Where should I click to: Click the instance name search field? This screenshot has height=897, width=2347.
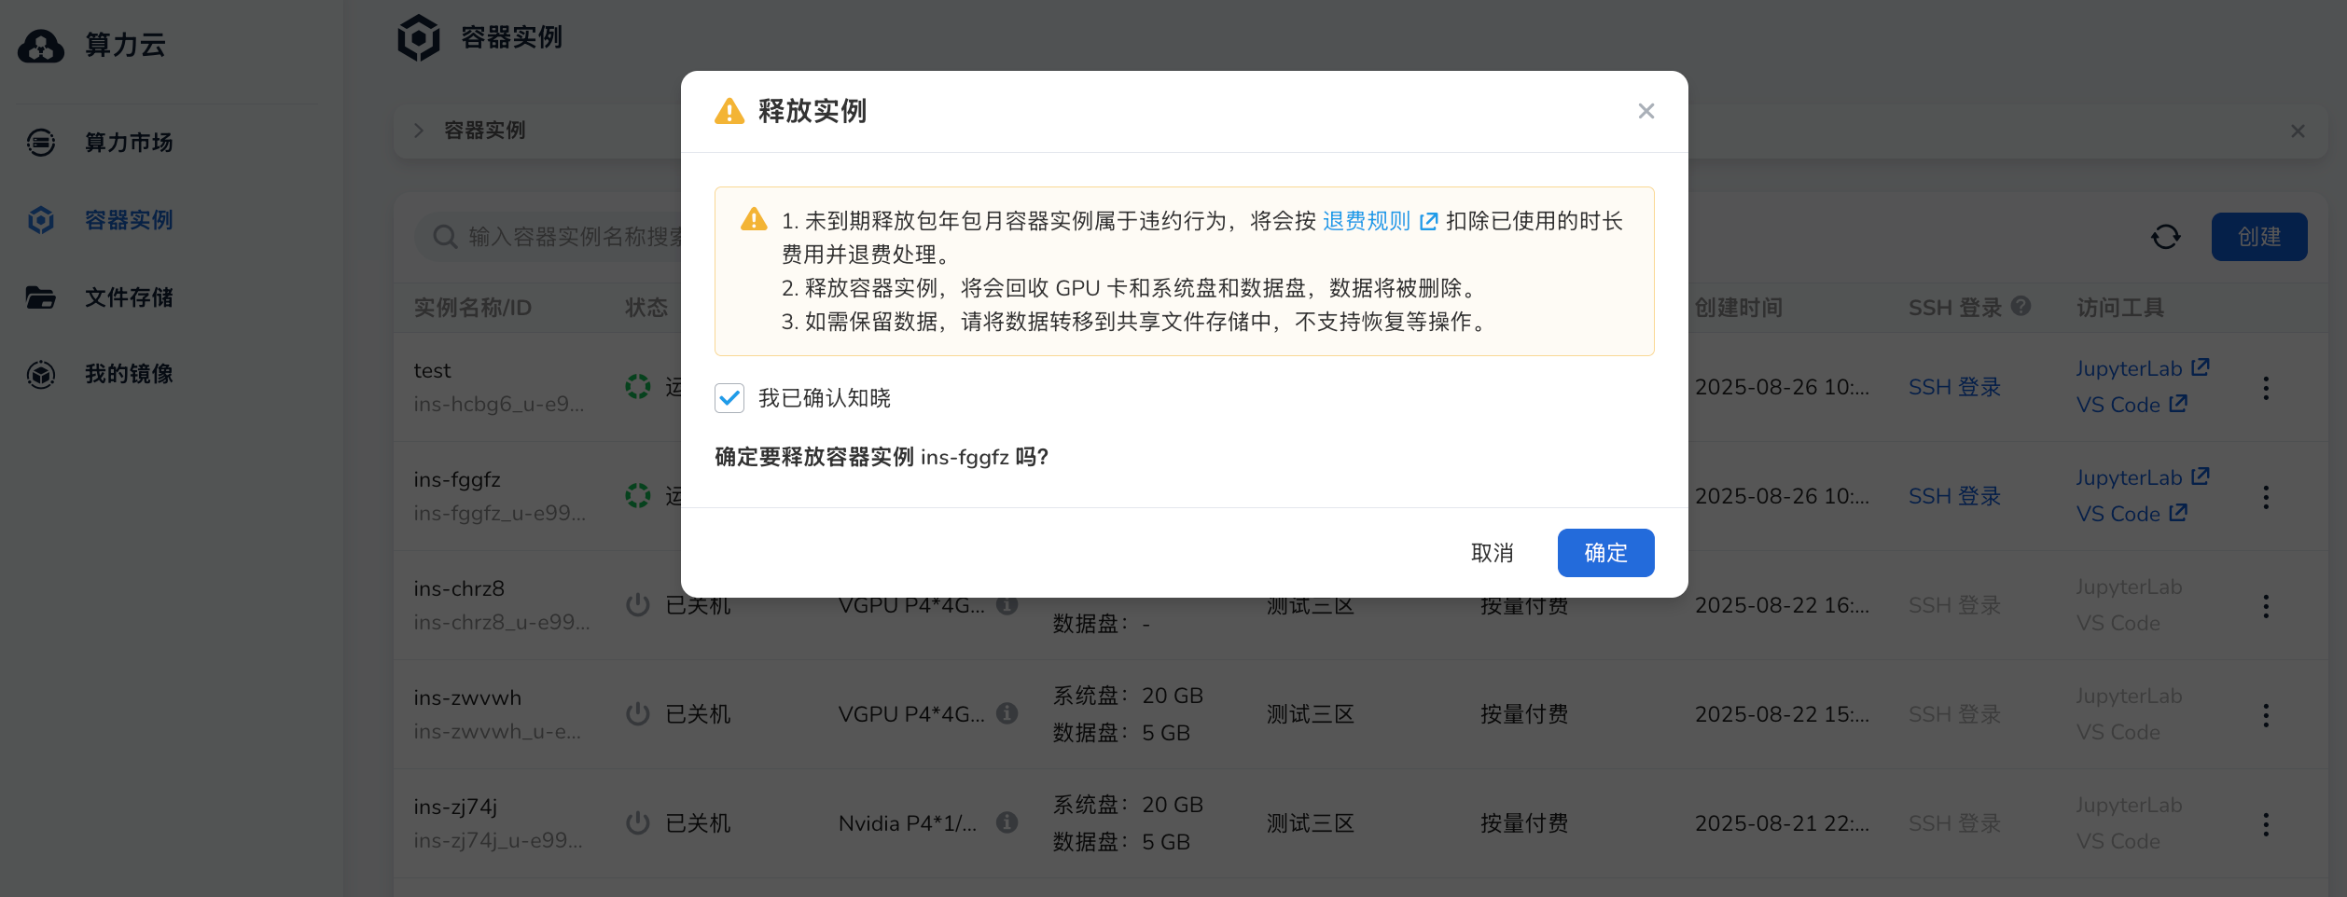[x=569, y=237]
